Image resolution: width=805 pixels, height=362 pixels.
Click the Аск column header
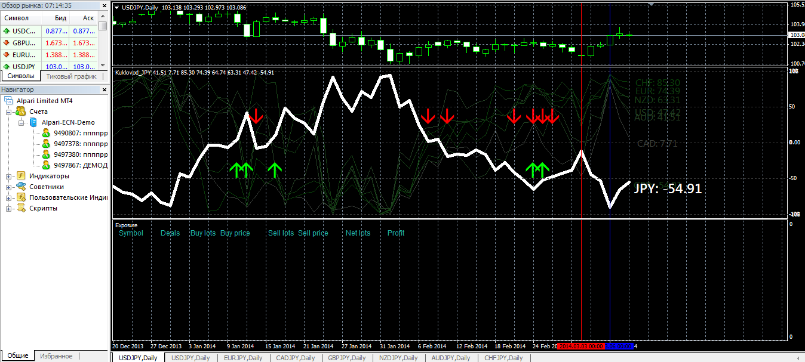(84, 18)
